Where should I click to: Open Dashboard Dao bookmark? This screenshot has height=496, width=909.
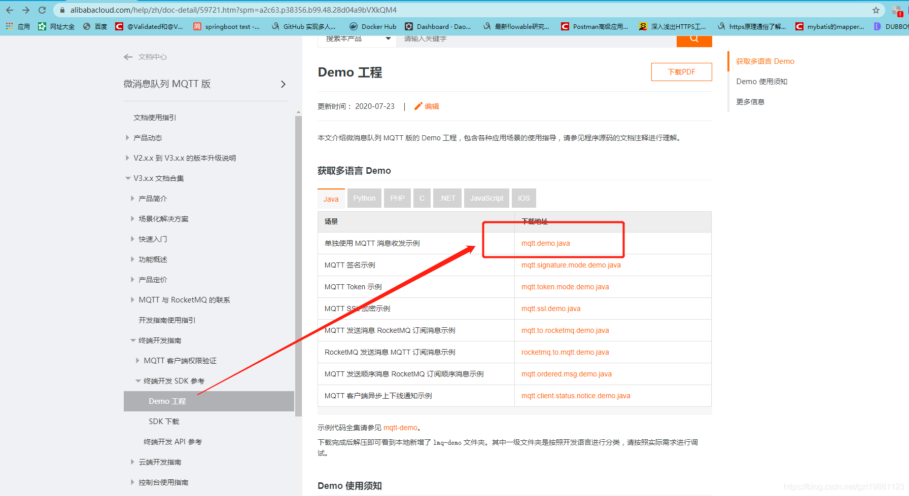(438, 26)
